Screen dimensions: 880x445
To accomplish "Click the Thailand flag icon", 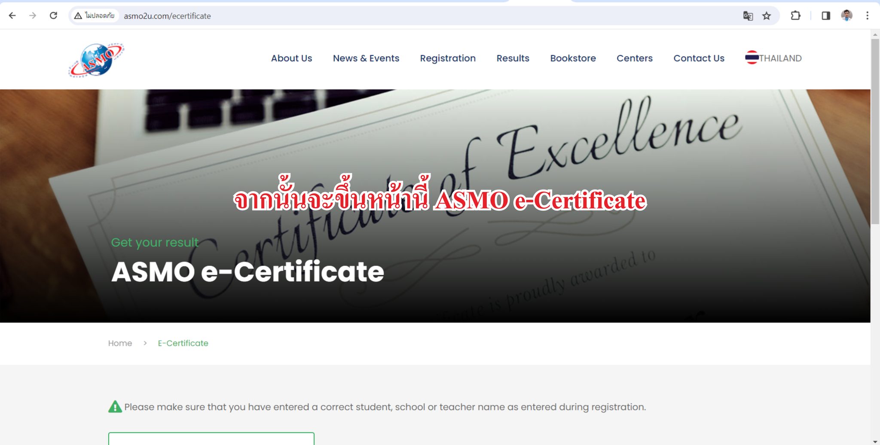I will click(752, 58).
